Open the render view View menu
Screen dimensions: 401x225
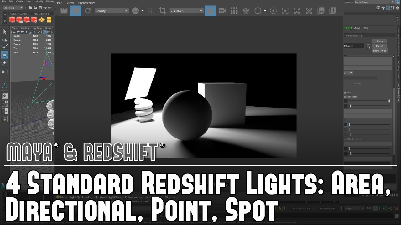click(x=70, y=3)
